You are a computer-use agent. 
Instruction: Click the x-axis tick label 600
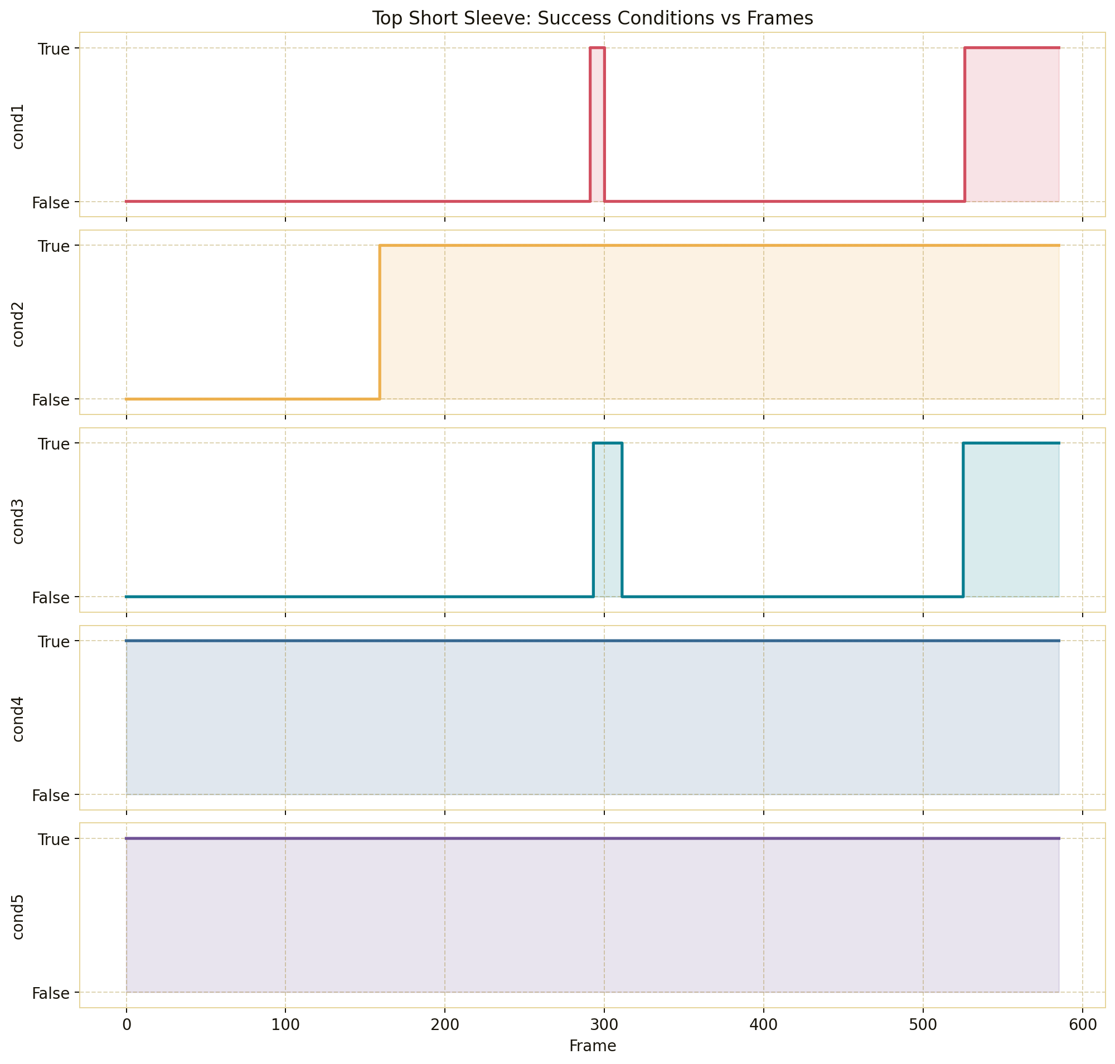pyautogui.click(x=1082, y=1025)
